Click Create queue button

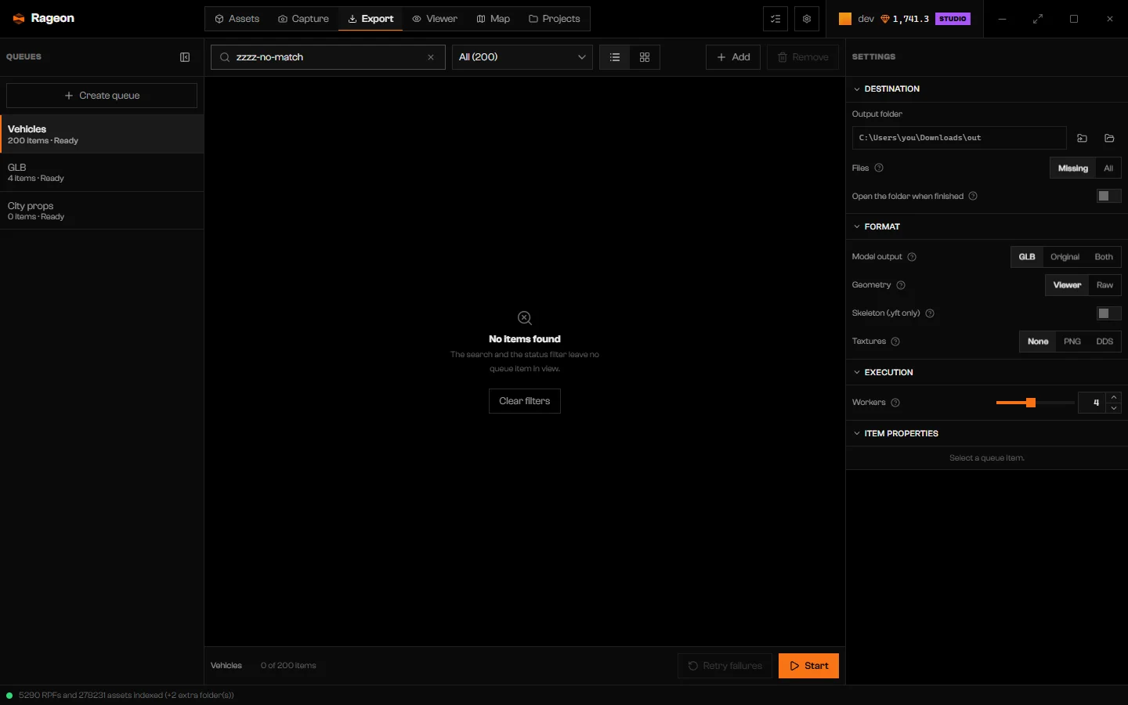(x=102, y=96)
